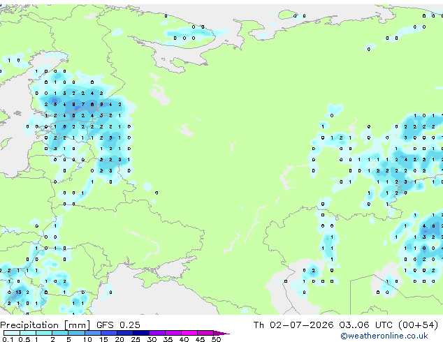Choose the 20–25 mm dark blue swatch
Screen dimensions: 443x342
(125, 333)
